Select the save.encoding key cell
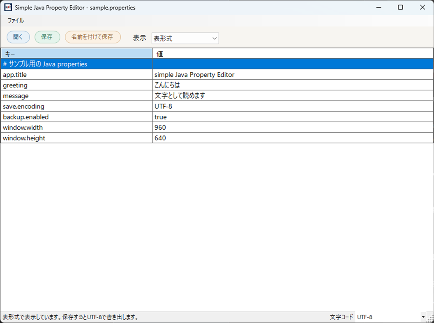 [x=76, y=106]
